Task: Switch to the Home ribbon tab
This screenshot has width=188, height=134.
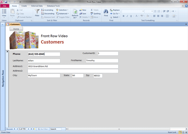Action: [x=14, y=6]
